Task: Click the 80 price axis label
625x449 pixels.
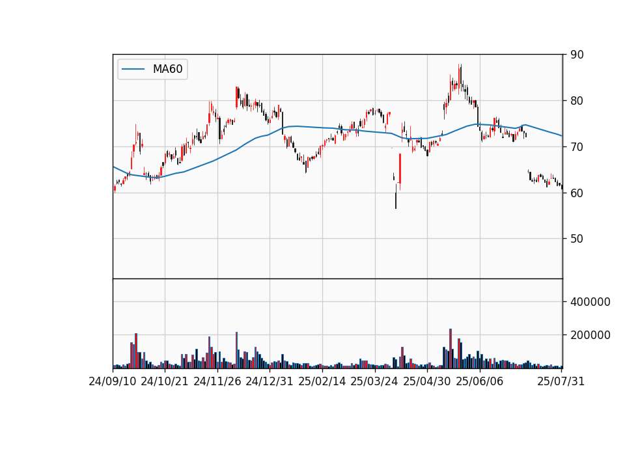Action: pyautogui.click(x=577, y=101)
